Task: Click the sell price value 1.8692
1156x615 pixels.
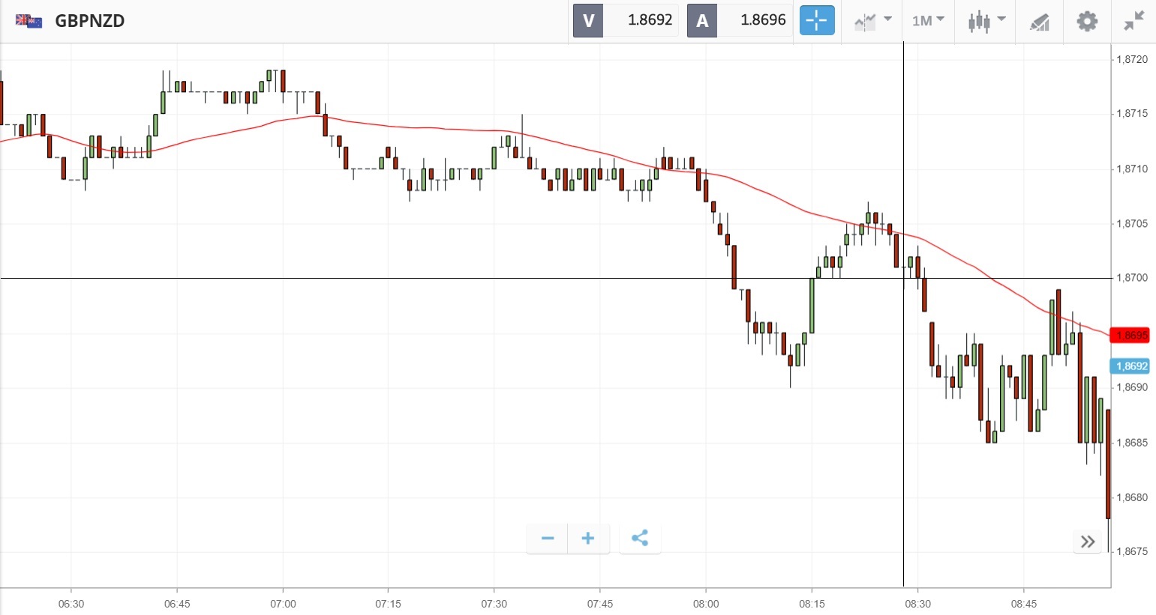Action: [650, 20]
